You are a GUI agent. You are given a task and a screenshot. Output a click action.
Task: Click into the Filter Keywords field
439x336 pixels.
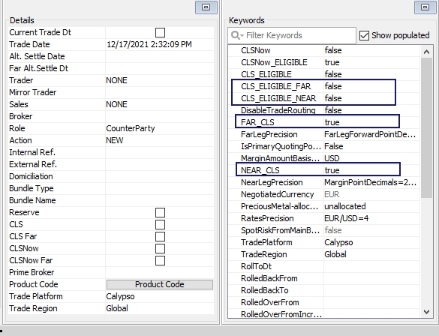point(292,35)
